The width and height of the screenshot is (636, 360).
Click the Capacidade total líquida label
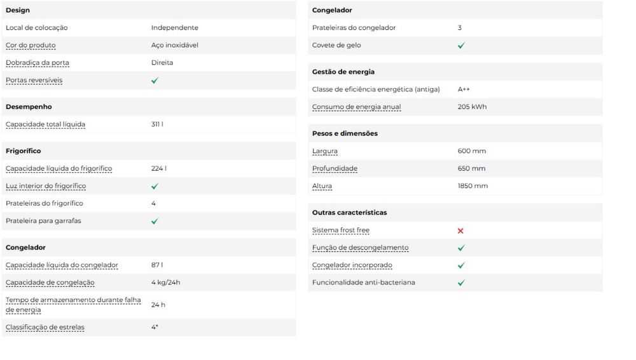click(x=45, y=124)
